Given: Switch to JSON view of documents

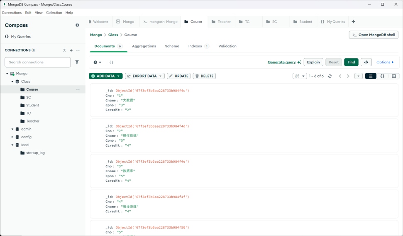Looking at the screenshot, I should 382,76.
